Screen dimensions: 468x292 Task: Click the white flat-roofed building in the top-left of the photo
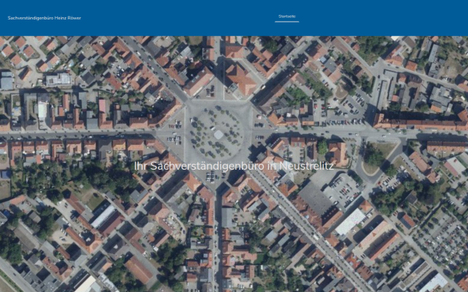58,79
